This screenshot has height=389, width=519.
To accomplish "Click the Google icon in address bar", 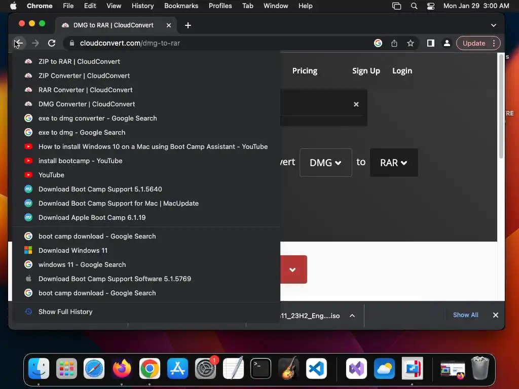I will point(378,44).
